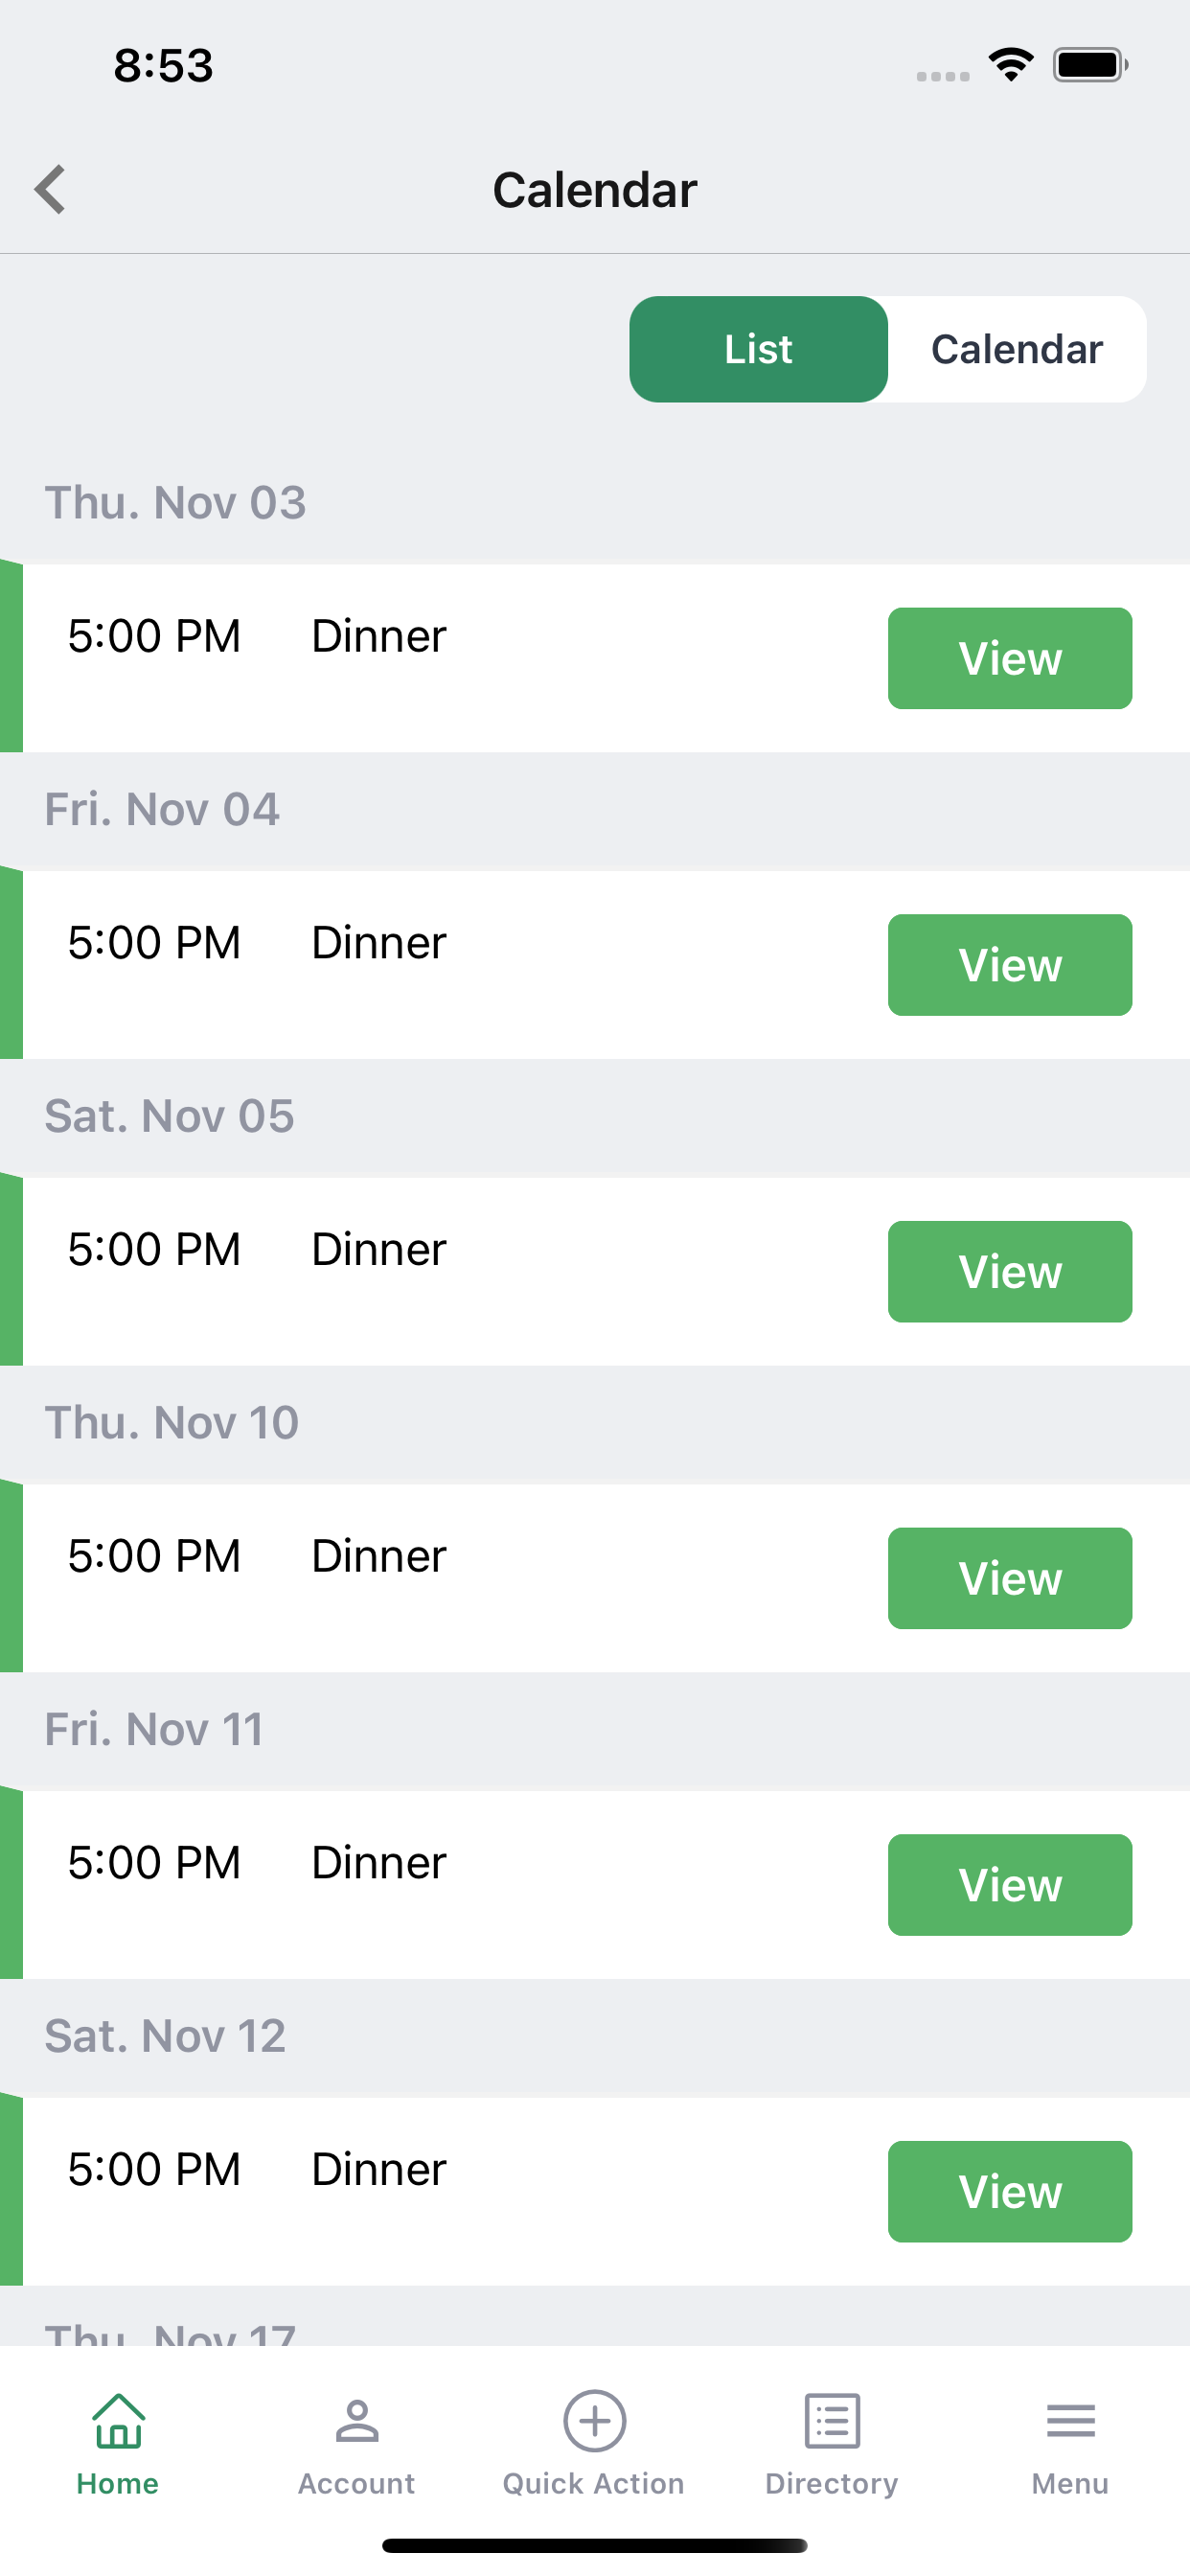View the Fri. Nov 04 Dinner
This screenshot has width=1190, height=2576.
point(1010,965)
